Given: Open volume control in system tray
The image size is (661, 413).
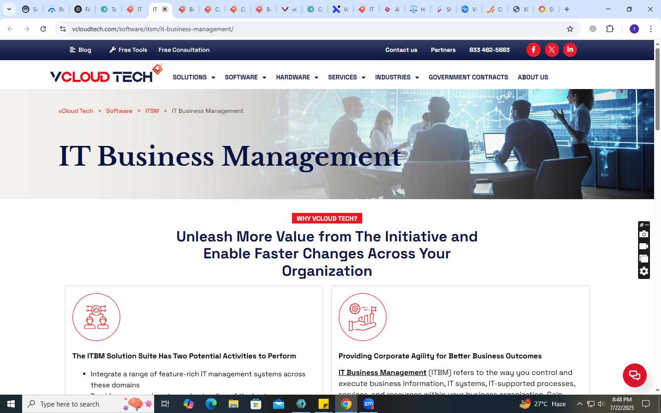Looking at the screenshot, I should coord(601,404).
